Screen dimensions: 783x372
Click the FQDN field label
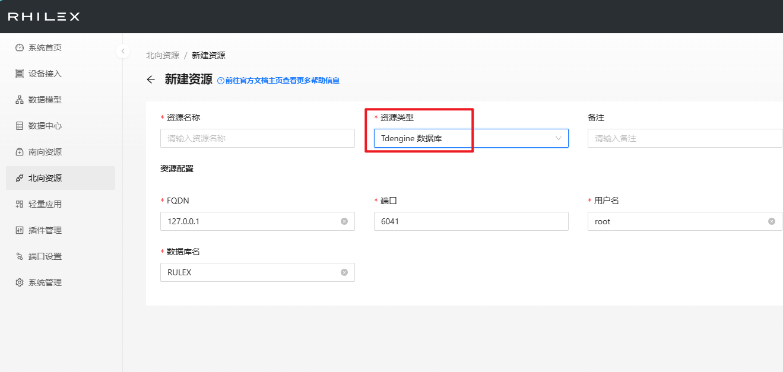178,201
